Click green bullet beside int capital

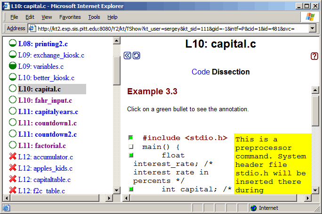coord(131,189)
